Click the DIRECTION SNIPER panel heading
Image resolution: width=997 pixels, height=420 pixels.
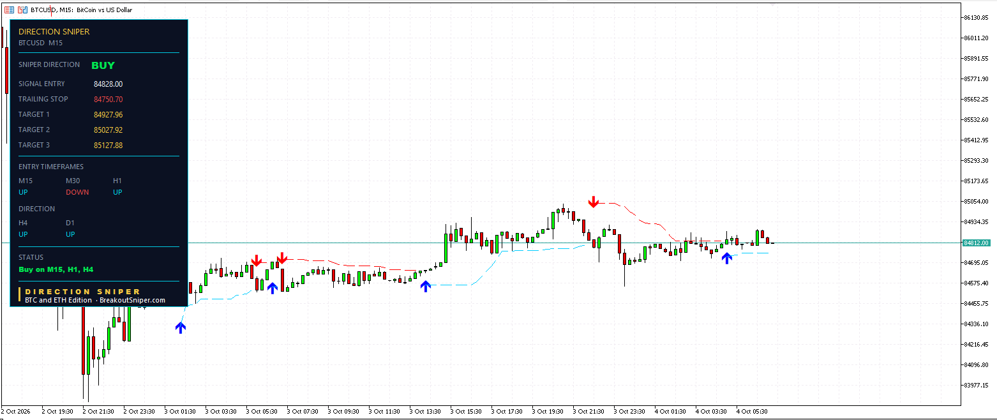(x=54, y=31)
